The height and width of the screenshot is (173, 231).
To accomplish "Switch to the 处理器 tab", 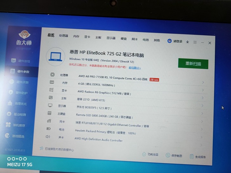I will point(63,36).
